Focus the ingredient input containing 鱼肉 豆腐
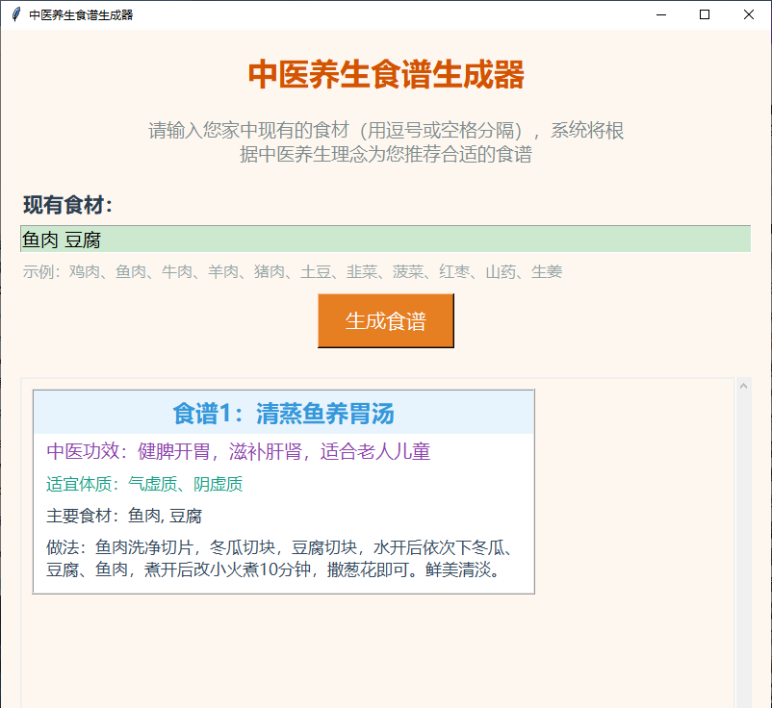The height and width of the screenshot is (708, 772). pyautogui.click(x=385, y=240)
